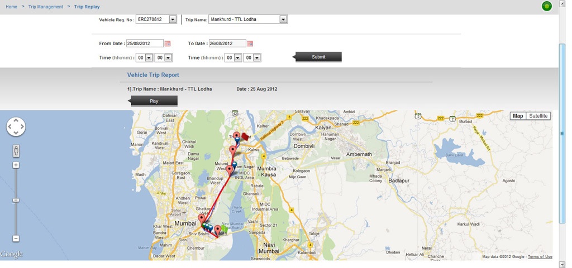The height and width of the screenshot is (268, 572).
Task: Select the red pin below Ghatkopar West
Action: coord(201,219)
